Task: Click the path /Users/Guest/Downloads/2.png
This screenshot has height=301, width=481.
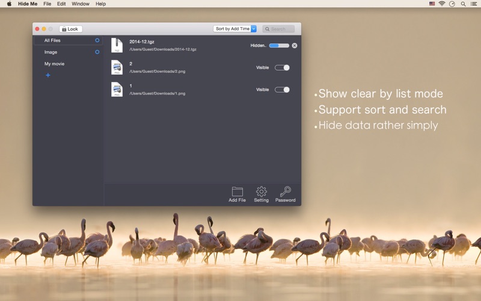Action: point(157,71)
